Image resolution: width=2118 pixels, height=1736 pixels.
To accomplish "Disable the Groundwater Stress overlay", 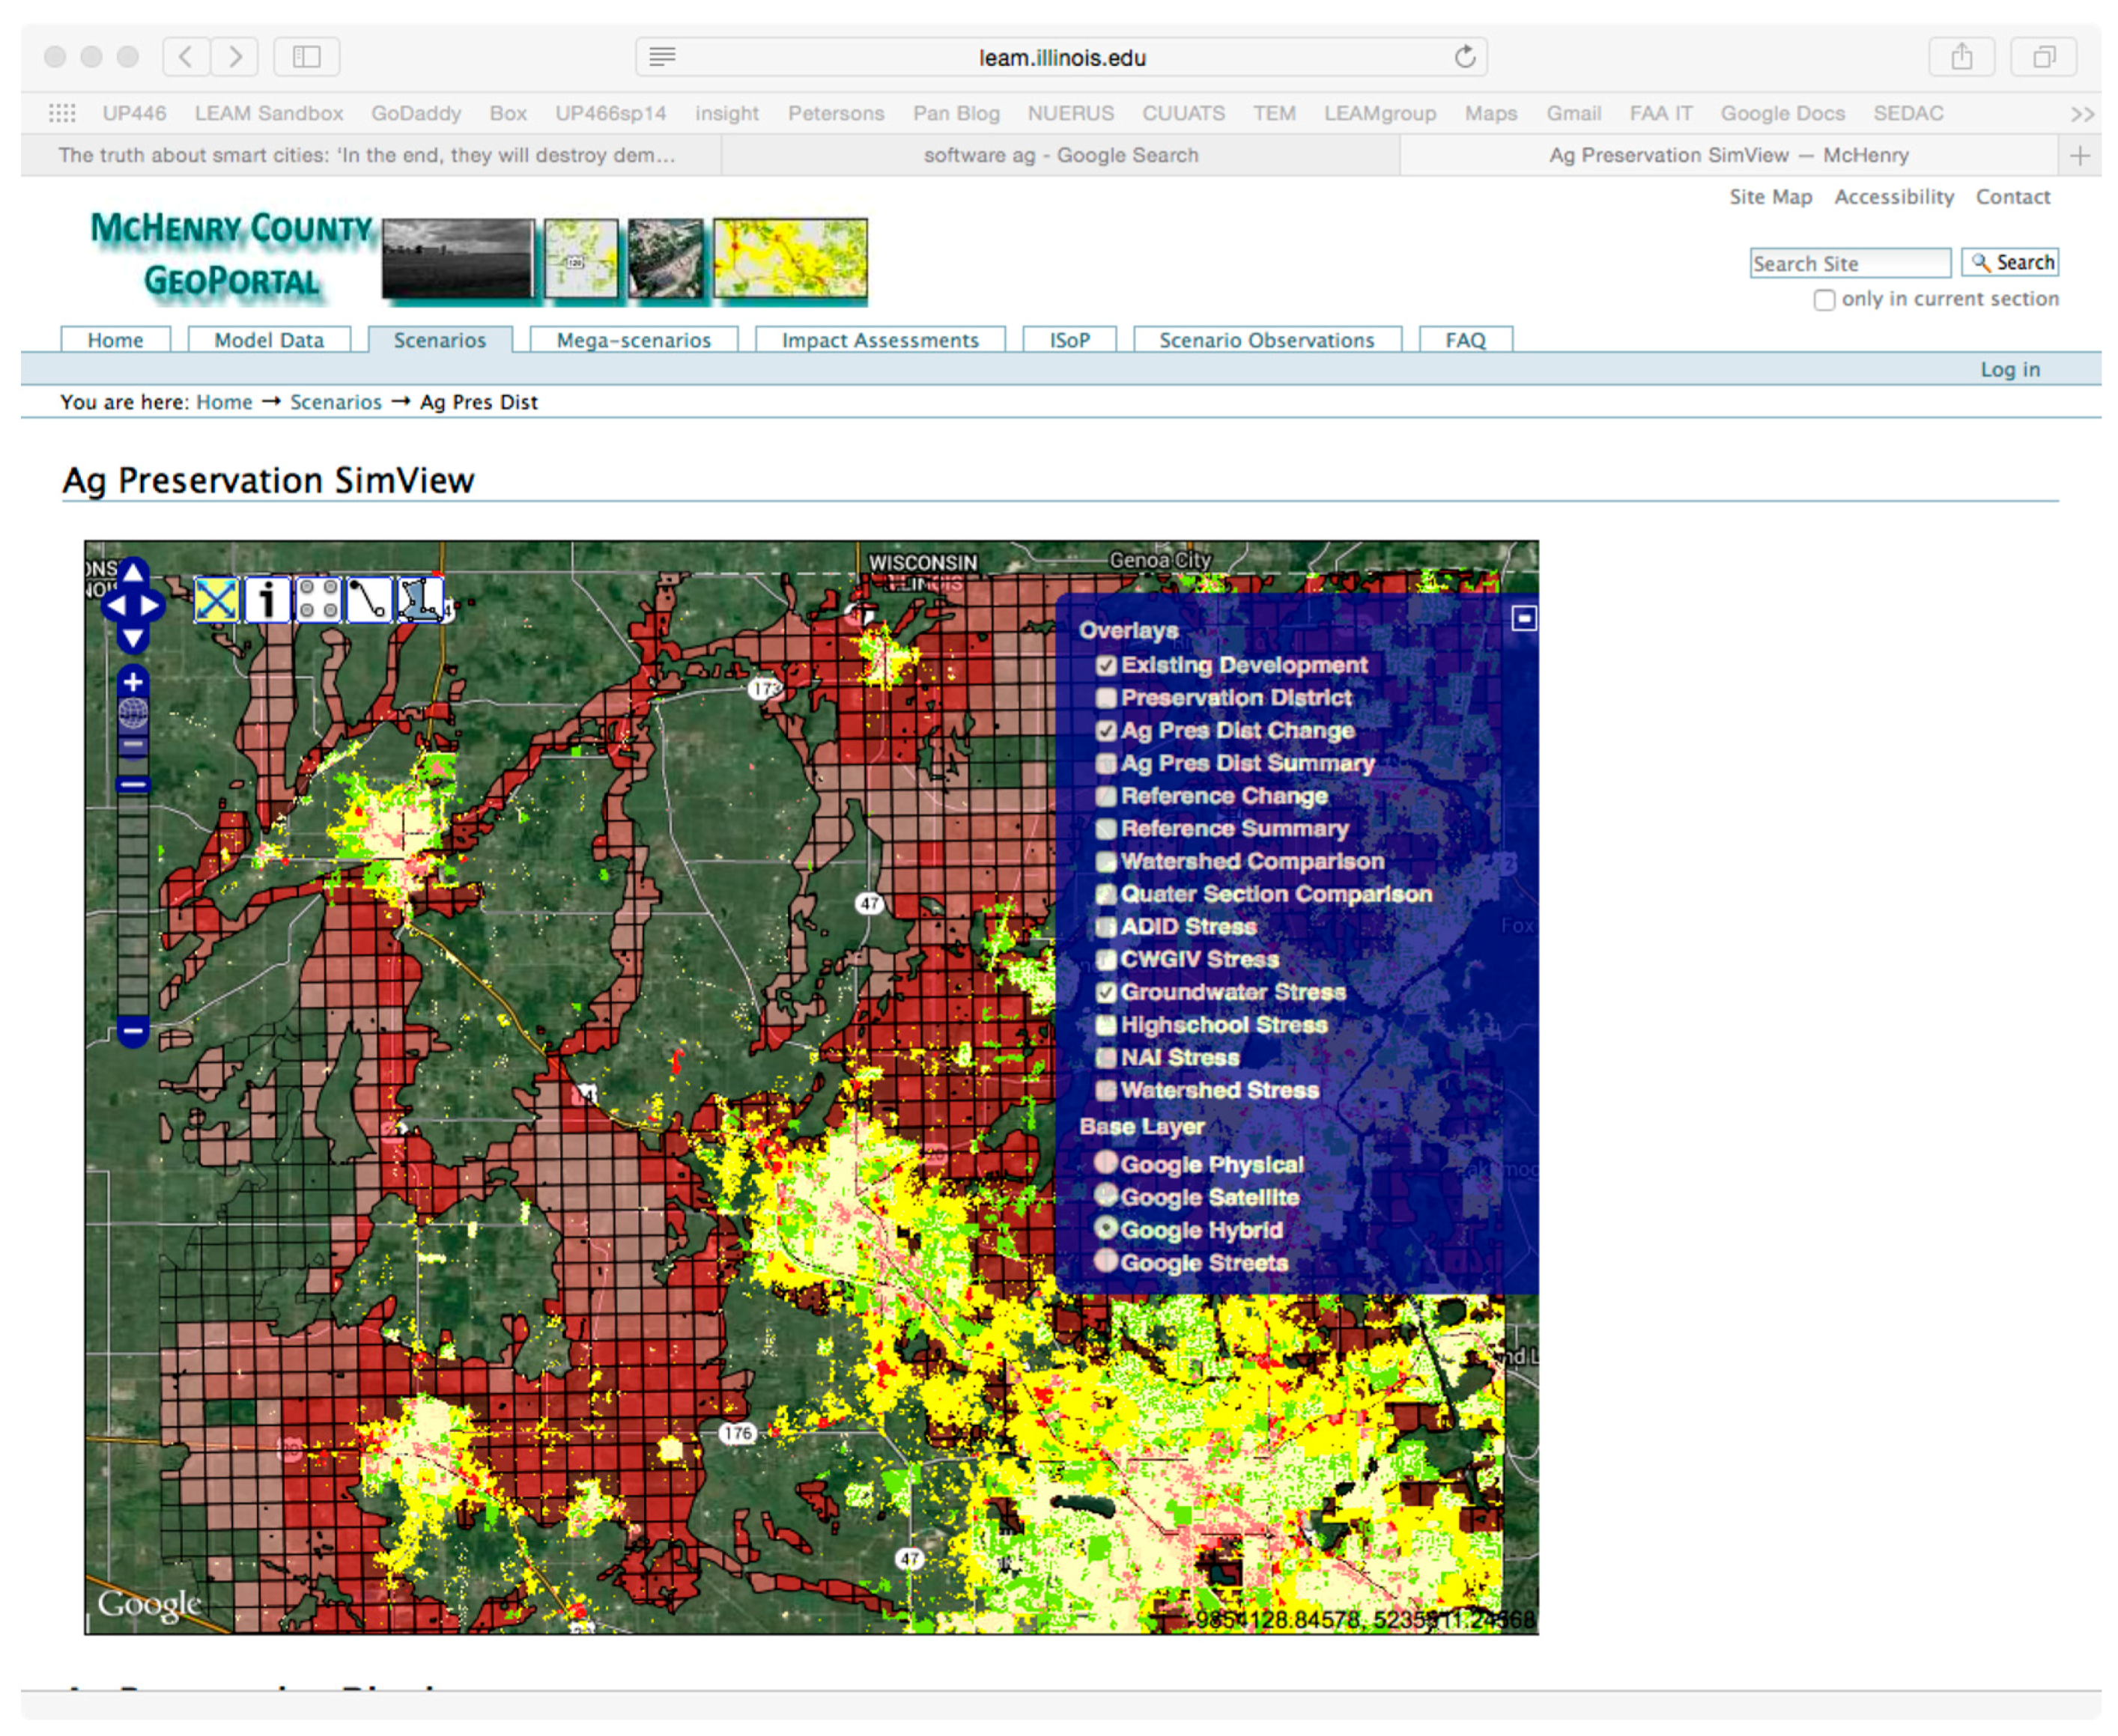I will [1105, 993].
